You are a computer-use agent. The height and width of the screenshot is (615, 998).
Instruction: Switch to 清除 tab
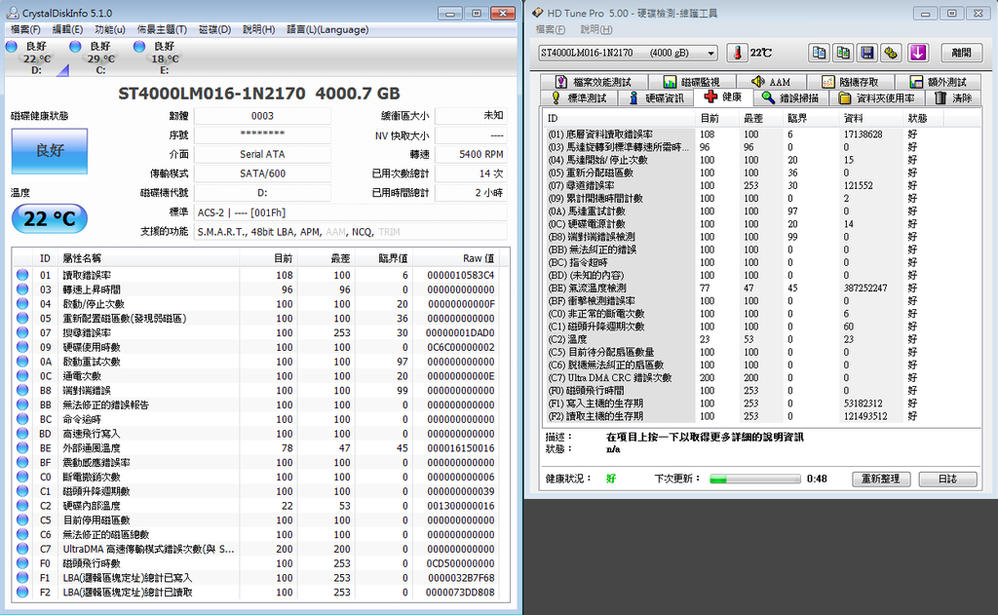954,98
